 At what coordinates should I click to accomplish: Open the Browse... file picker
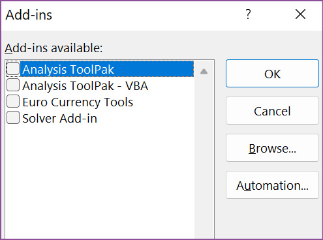[x=272, y=148]
